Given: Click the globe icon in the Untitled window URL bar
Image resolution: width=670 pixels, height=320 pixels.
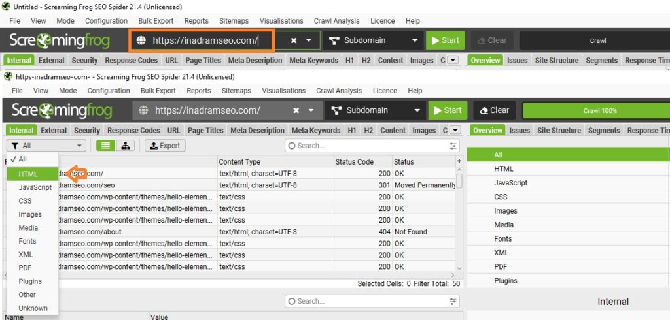Looking at the screenshot, I should tap(141, 40).
